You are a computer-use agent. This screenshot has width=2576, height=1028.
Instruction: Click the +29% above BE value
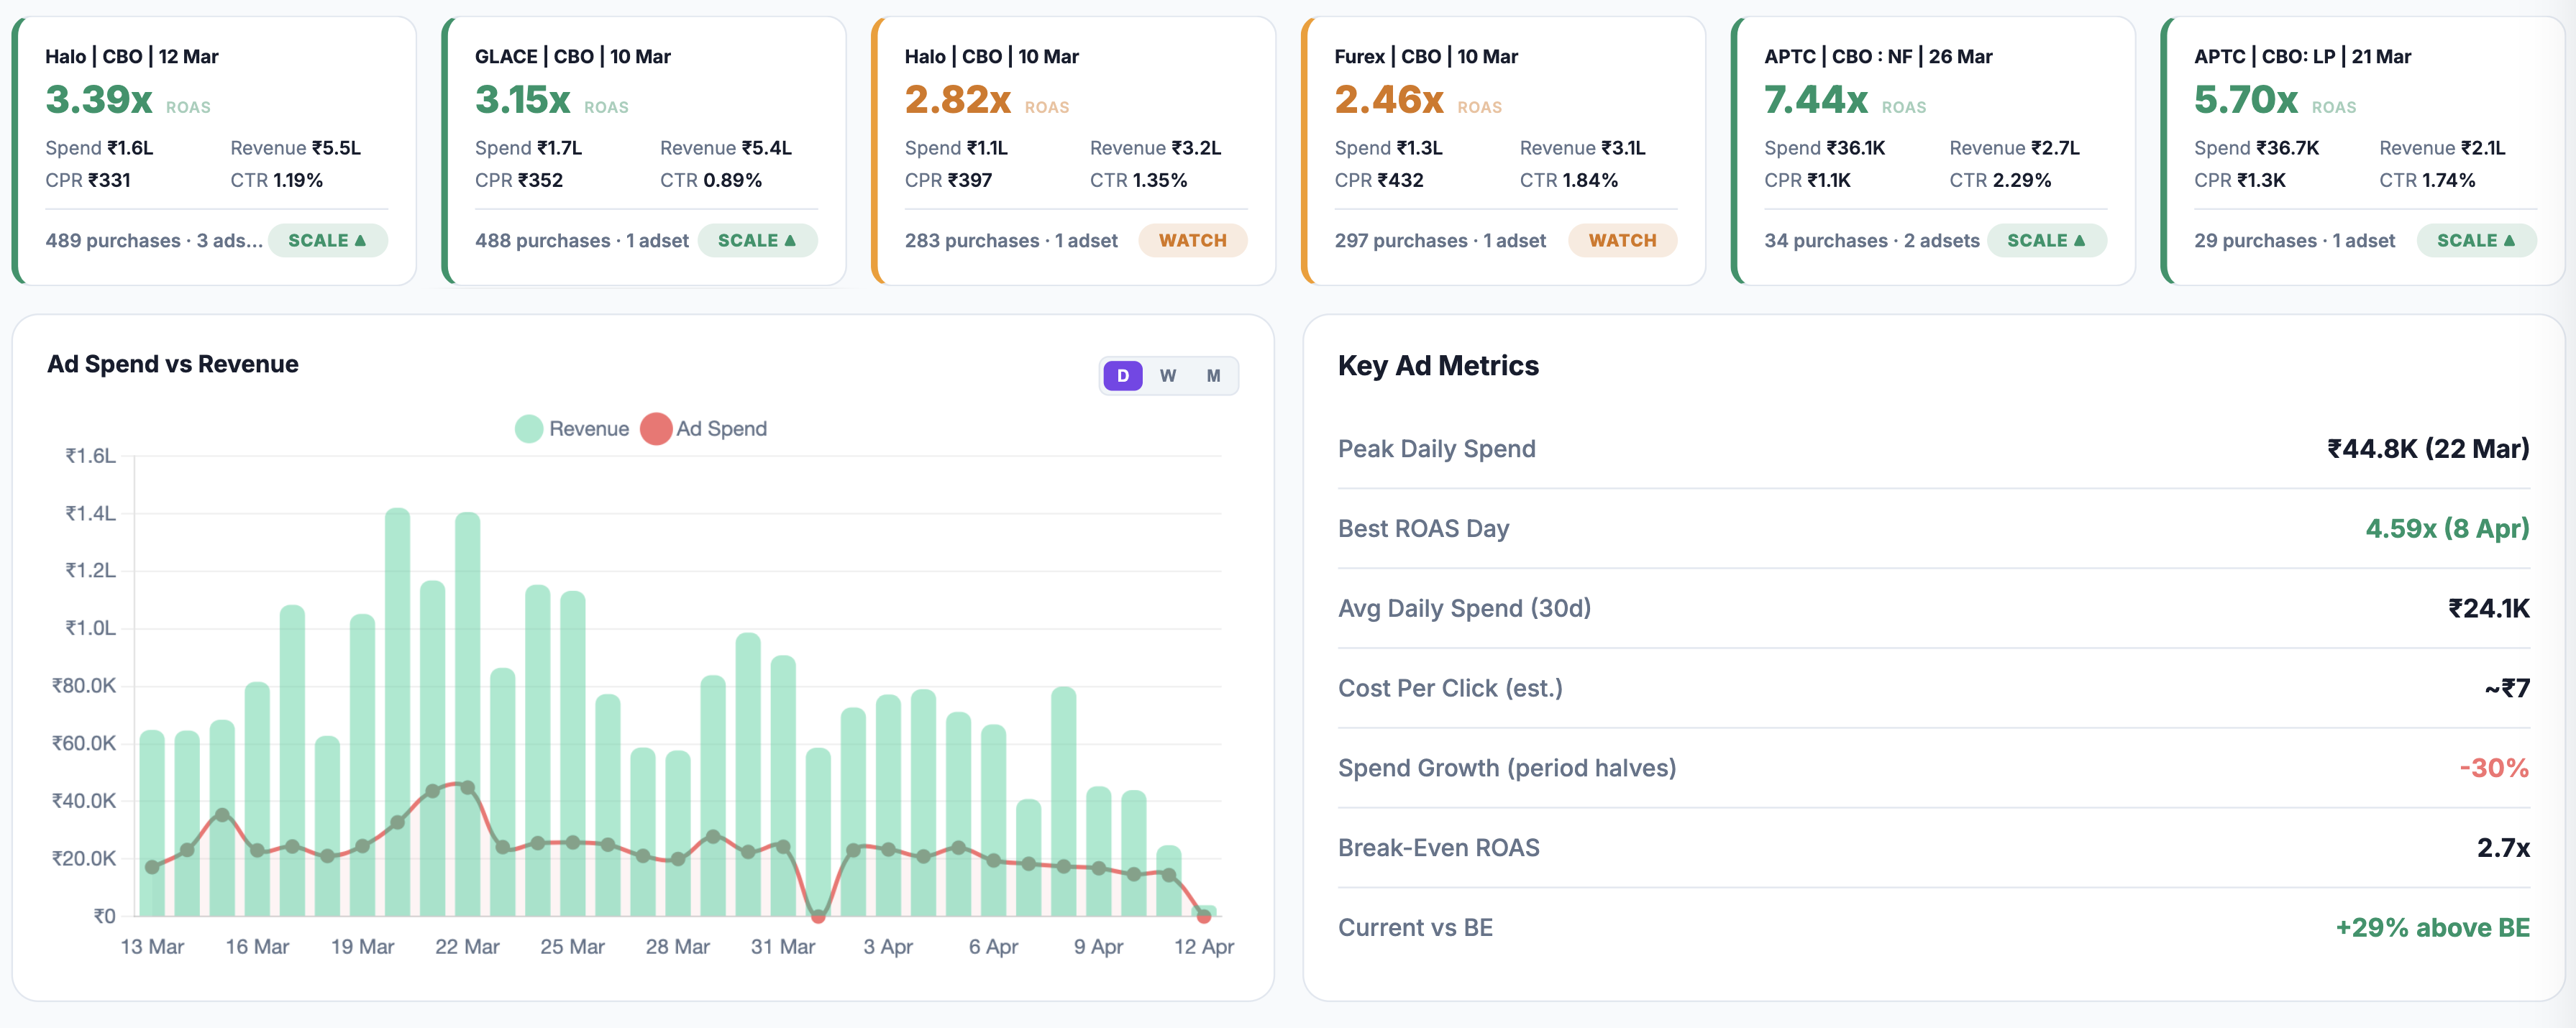click(2432, 929)
